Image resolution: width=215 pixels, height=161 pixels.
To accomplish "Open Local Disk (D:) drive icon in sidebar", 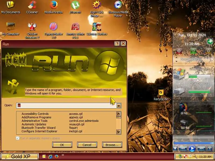I will (179, 91).
